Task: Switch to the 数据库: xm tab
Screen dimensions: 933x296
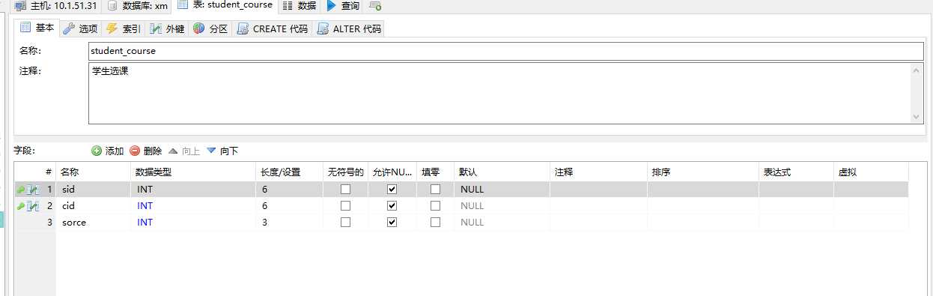Action: (x=137, y=6)
